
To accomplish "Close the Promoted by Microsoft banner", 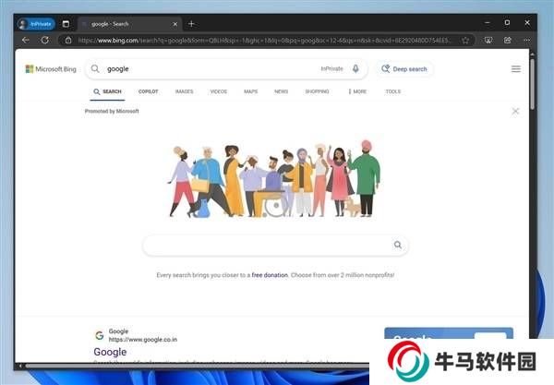I will click(515, 111).
